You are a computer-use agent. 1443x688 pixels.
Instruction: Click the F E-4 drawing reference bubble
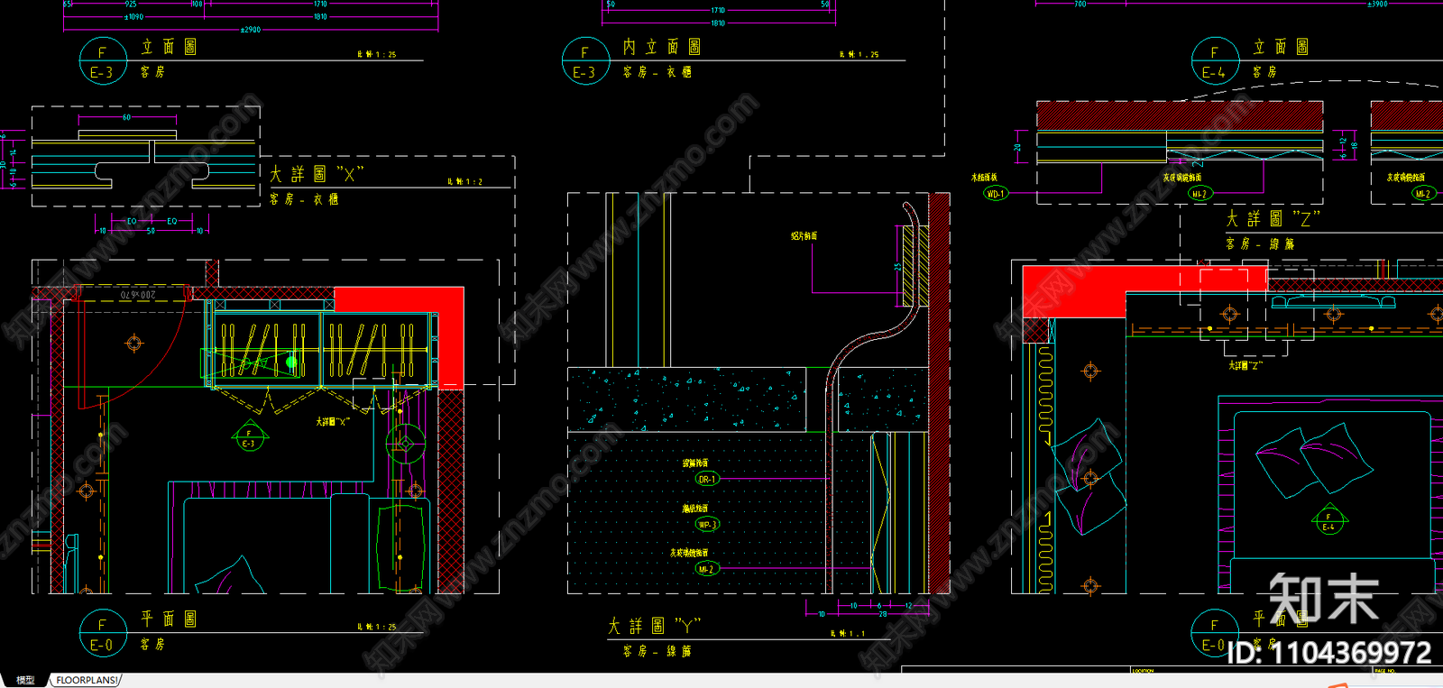coord(1215,60)
